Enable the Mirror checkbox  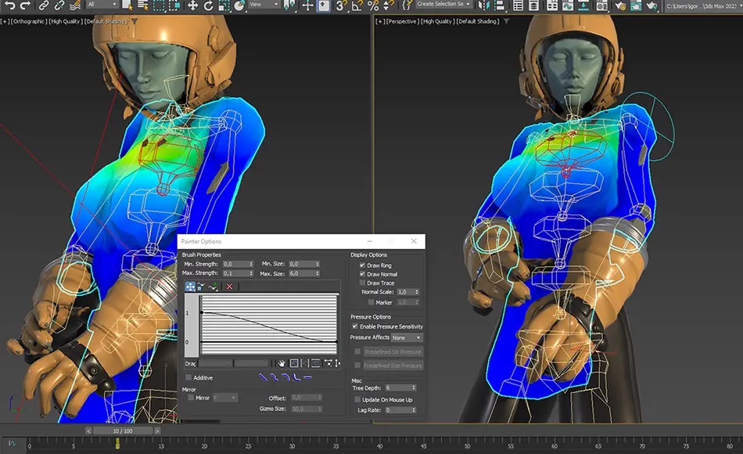(191, 398)
